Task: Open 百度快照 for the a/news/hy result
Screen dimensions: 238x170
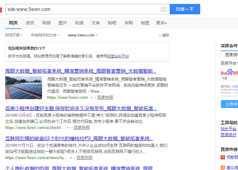Action: click(x=84, y=158)
